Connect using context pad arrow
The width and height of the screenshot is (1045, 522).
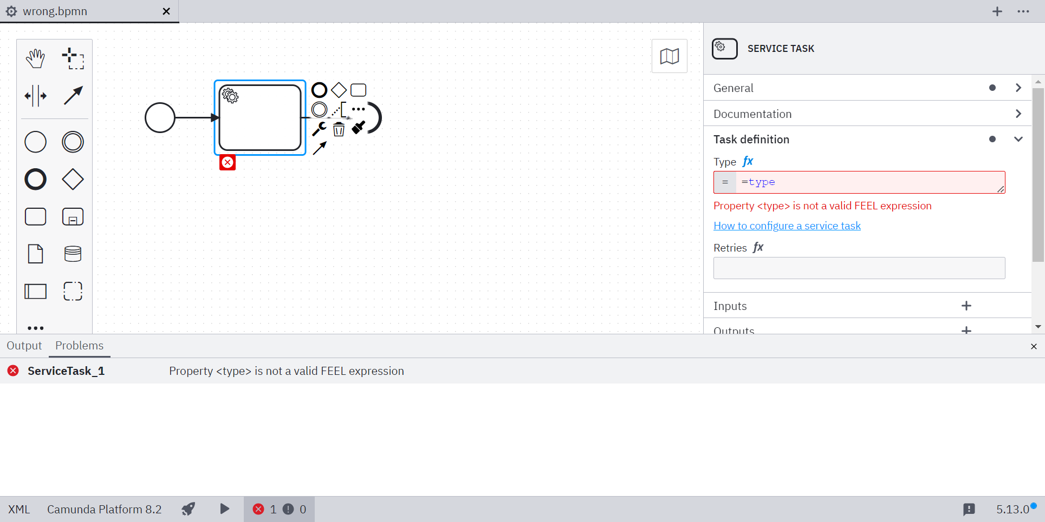pyautogui.click(x=320, y=148)
